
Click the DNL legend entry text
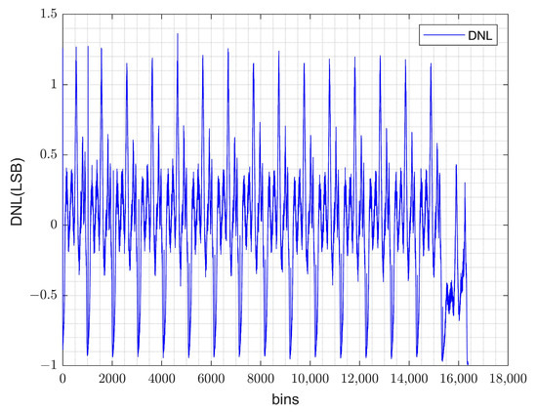[479, 35]
